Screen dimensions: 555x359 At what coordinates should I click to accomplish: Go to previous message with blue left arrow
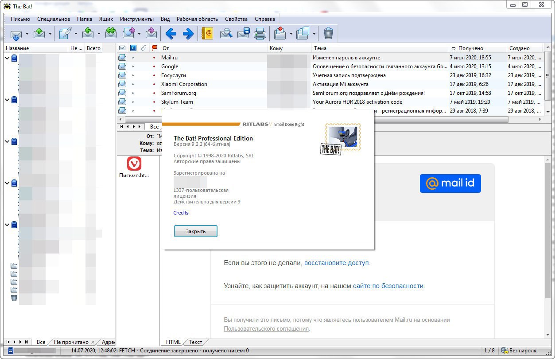click(x=171, y=34)
